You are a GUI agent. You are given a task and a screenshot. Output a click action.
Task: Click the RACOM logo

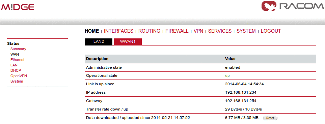pyautogui.click(x=293, y=6)
